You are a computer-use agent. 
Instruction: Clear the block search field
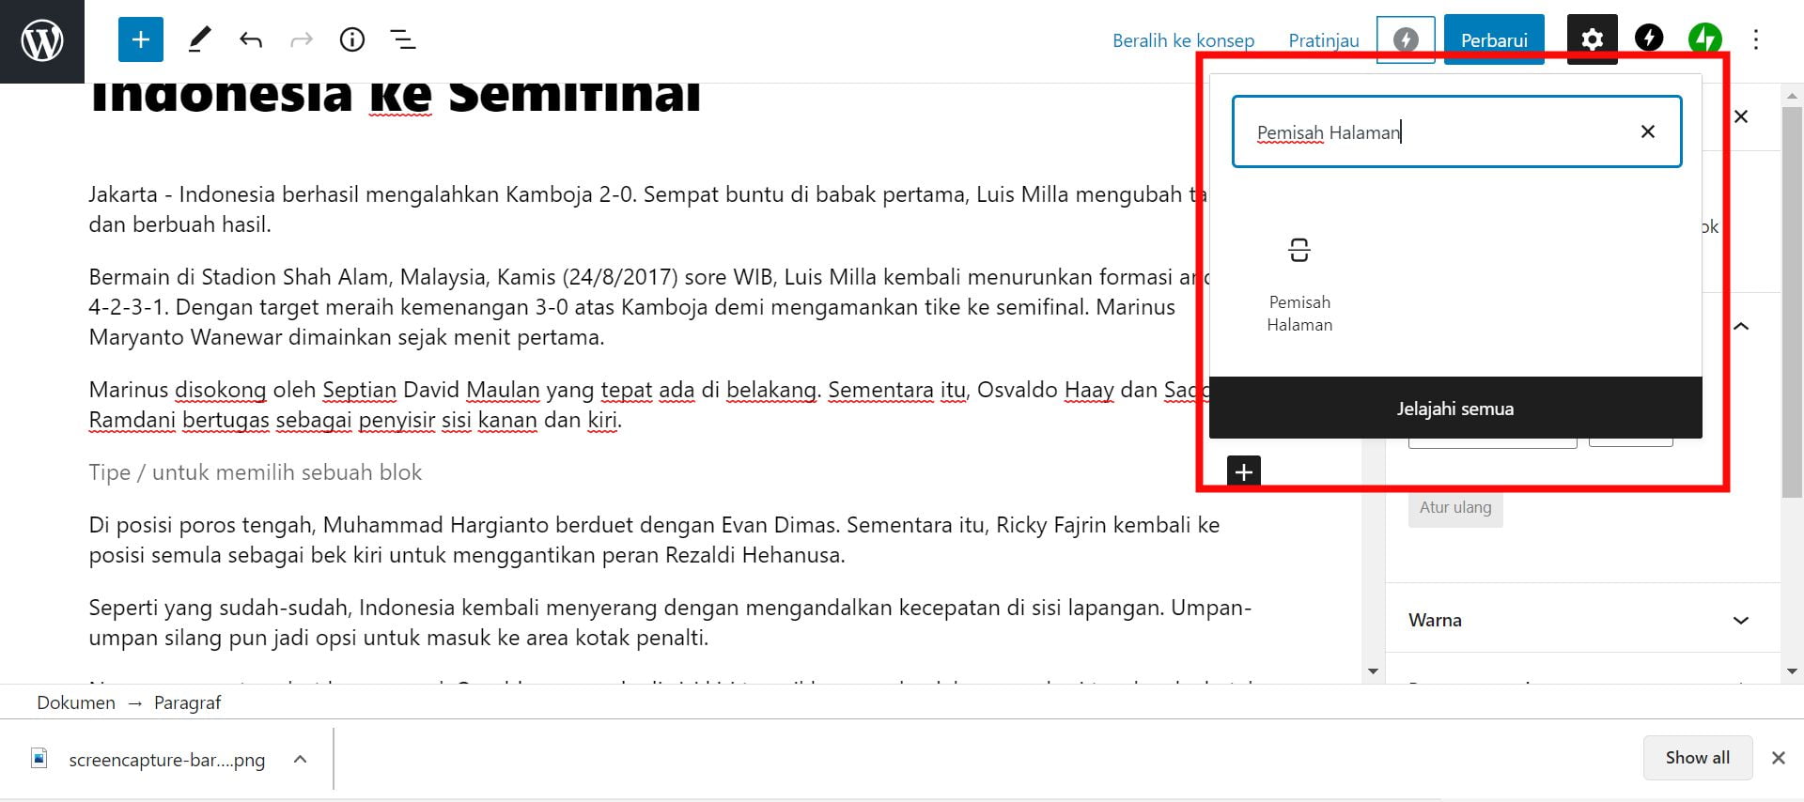point(1647,131)
